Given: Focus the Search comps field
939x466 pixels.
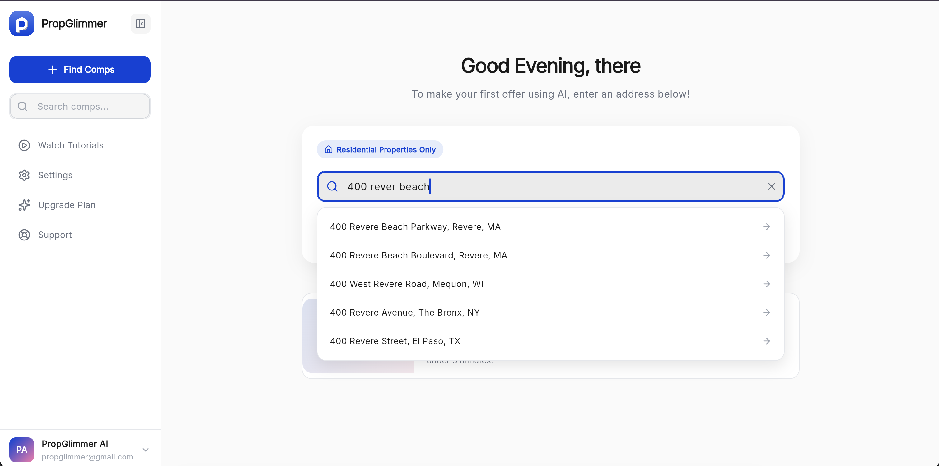Looking at the screenshot, I should point(80,106).
